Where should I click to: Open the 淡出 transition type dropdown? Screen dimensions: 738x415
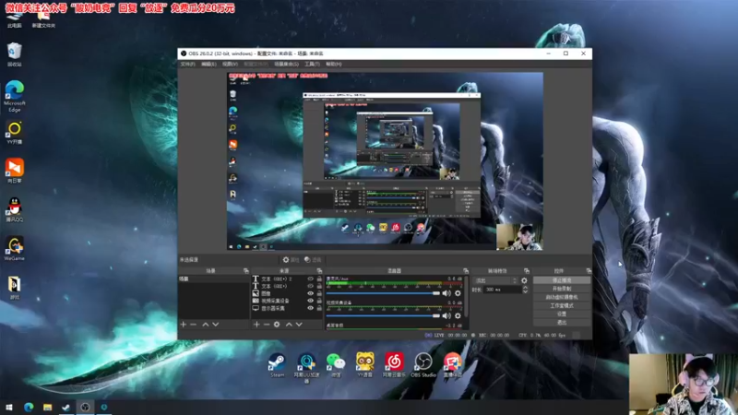[x=495, y=280]
